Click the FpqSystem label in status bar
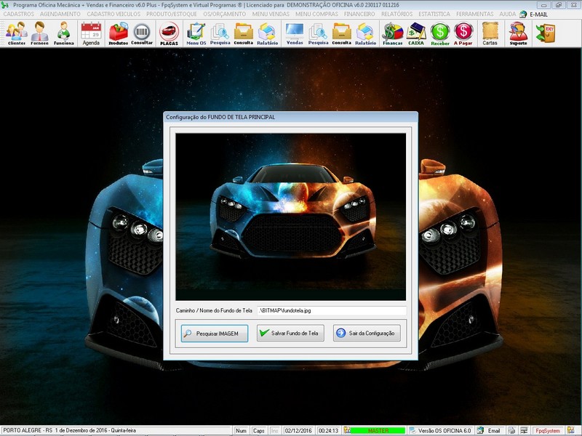Viewport: 582px width, 436px height. pos(548,430)
